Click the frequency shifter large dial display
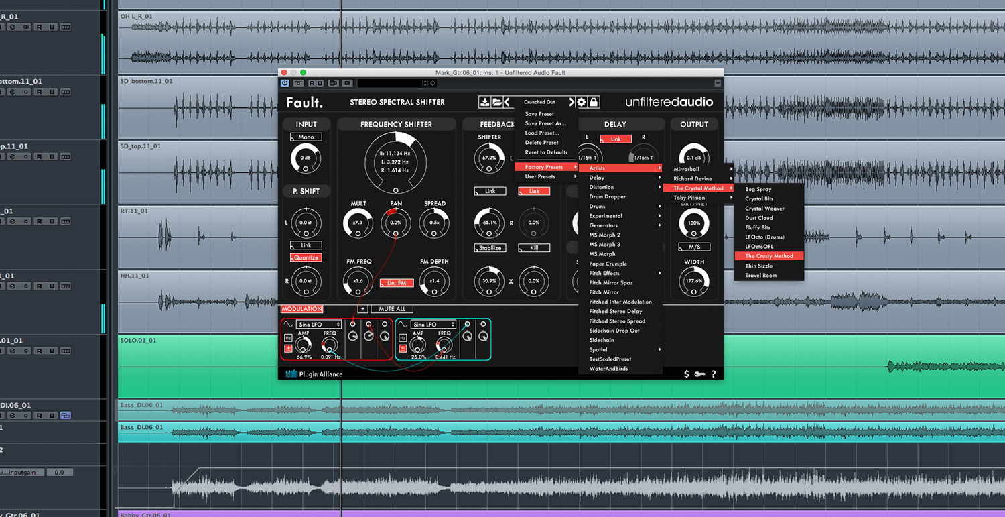1005x517 pixels. coord(396,162)
